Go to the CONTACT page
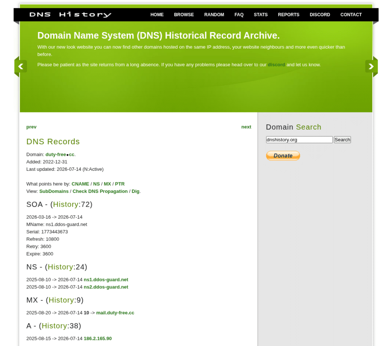This screenshot has width=383, height=346. click(351, 15)
